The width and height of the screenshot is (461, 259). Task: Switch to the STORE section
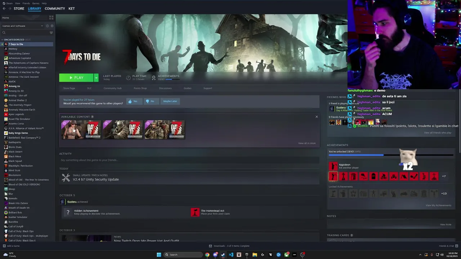click(x=19, y=9)
